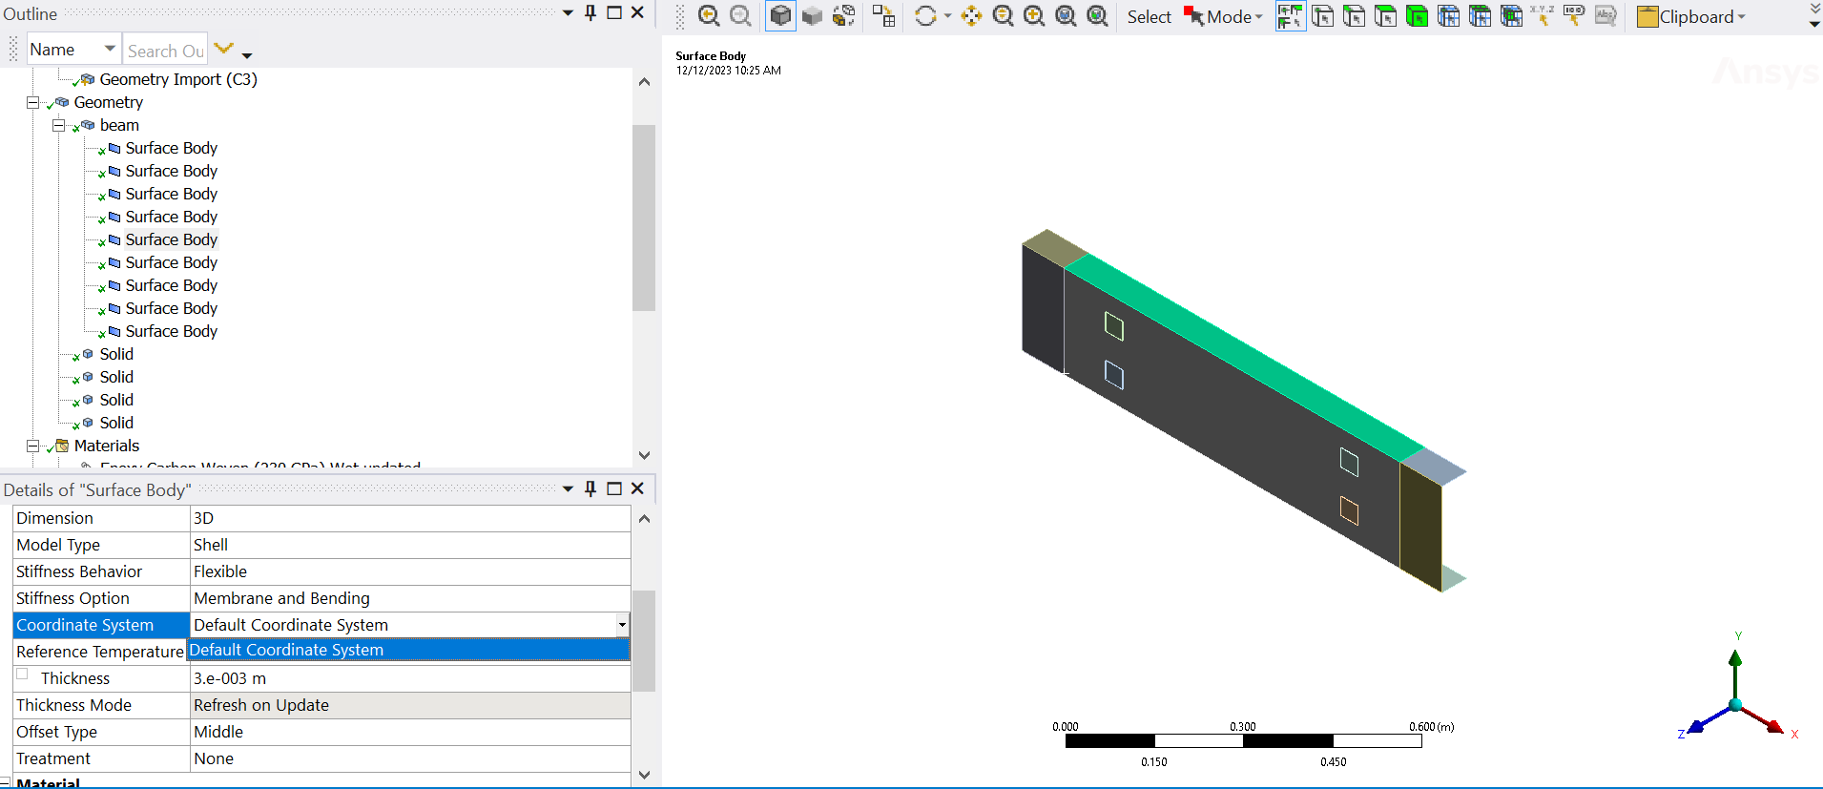Toggle the Thickness parameter checkbox
1823x789 pixels.
[22, 675]
